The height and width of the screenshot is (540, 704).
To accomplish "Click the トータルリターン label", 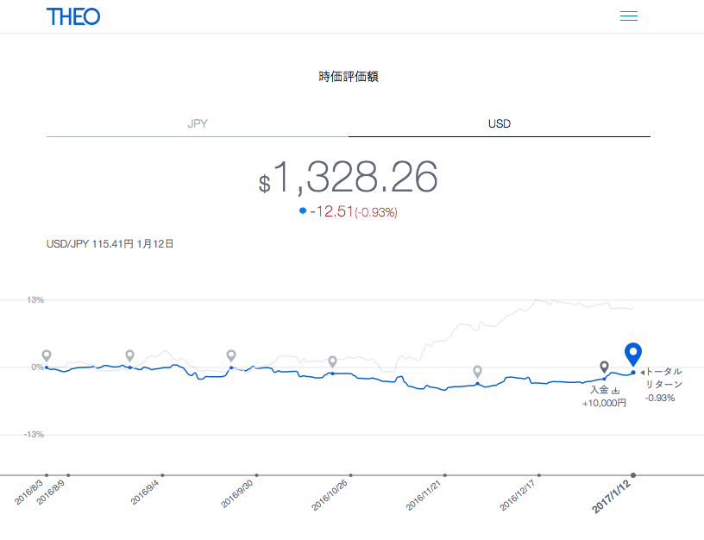I will coord(664,378).
